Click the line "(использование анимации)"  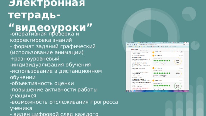(x=47, y=53)
